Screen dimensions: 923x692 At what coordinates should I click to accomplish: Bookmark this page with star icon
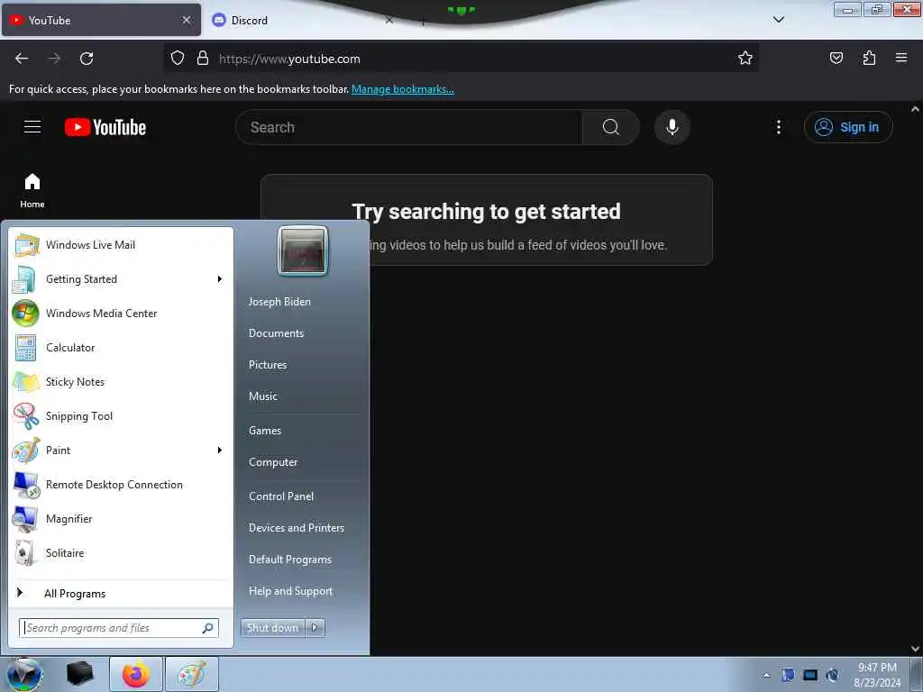click(x=745, y=59)
